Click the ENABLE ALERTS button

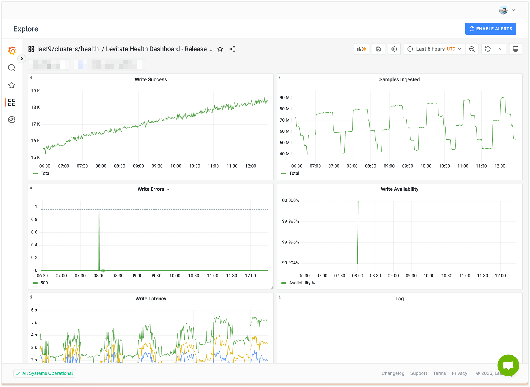tap(490, 29)
